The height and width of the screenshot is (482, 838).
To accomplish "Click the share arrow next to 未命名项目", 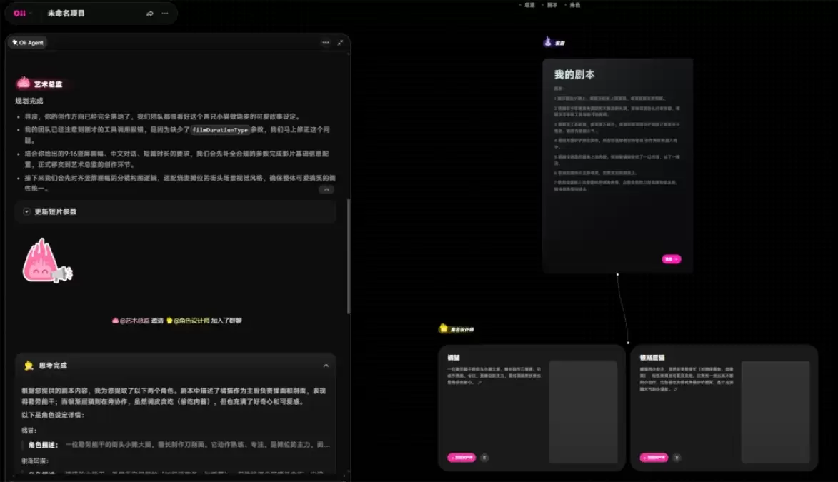I will [x=149, y=14].
